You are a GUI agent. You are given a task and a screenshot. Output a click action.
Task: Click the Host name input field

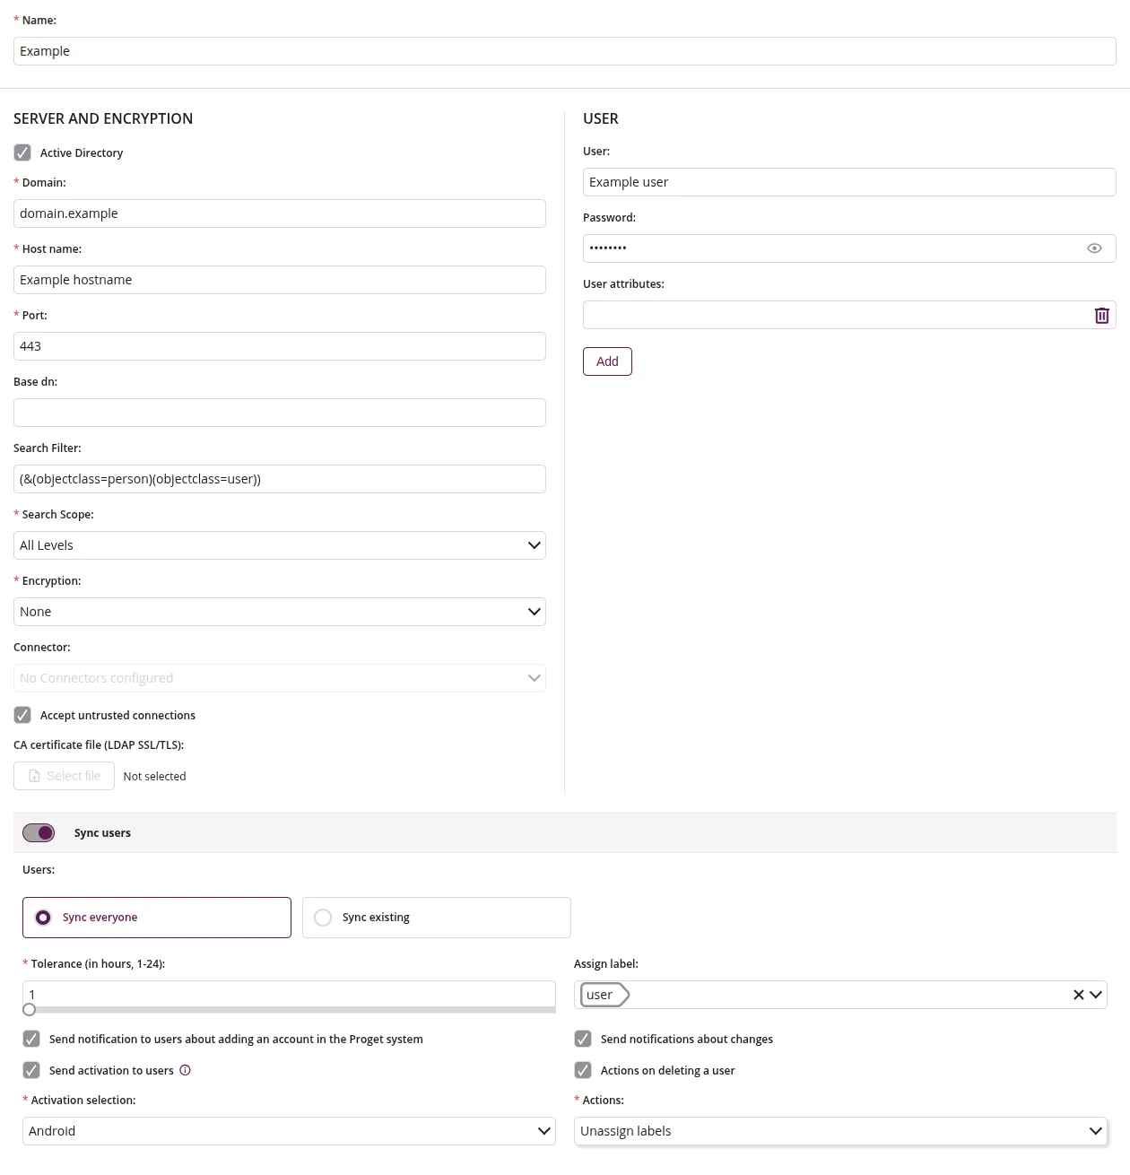point(280,280)
